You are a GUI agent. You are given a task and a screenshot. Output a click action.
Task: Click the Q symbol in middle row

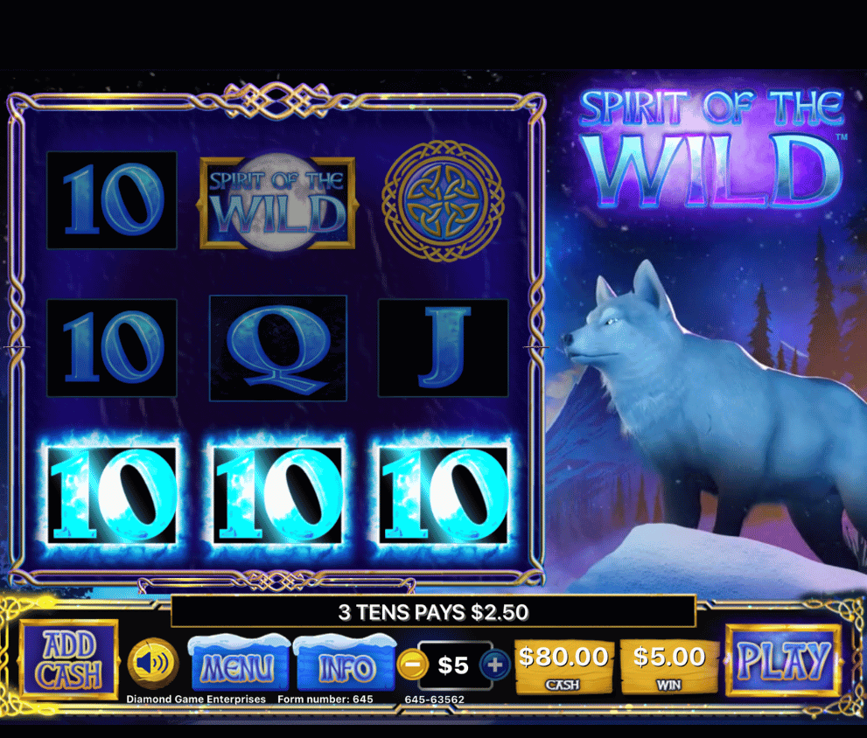(277, 348)
